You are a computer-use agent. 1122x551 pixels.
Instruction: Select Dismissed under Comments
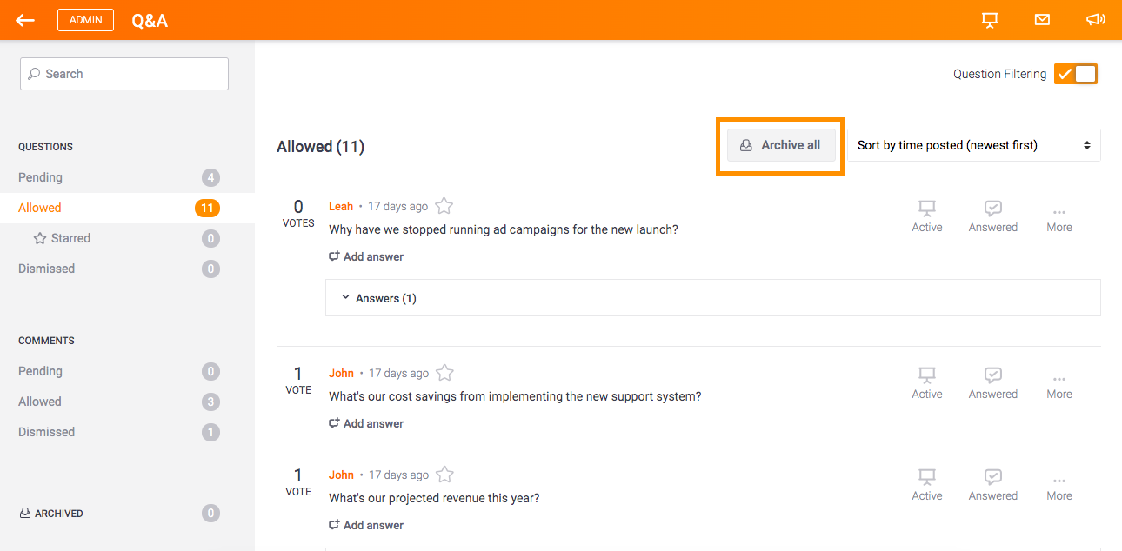118,432
